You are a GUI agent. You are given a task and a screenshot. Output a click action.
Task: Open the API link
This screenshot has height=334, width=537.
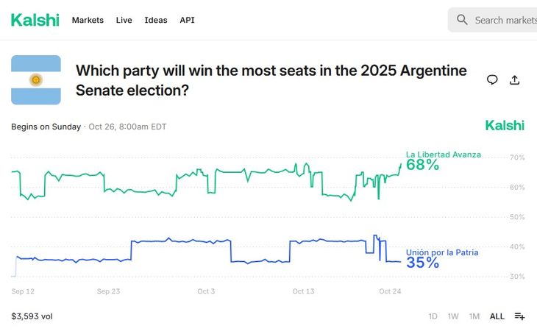pyautogui.click(x=187, y=20)
